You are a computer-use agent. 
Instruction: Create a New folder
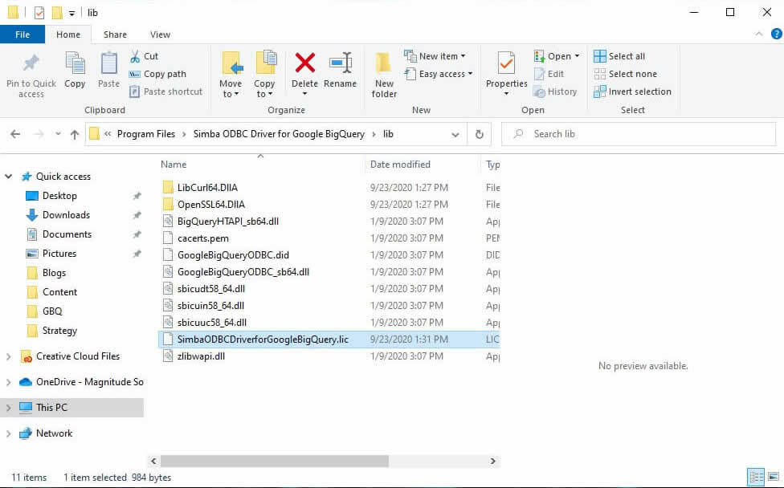(384, 75)
